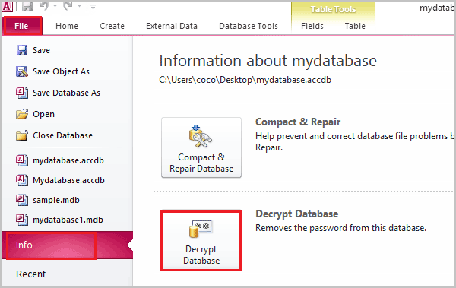Open recent file Mydatabase.accdb with capital M
456x288 pixels.
point(68,180)
